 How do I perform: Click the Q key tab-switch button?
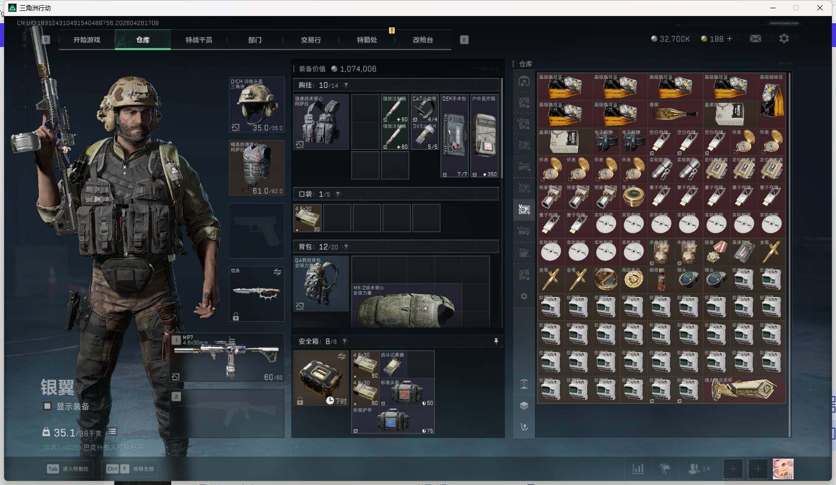(46, 40)
